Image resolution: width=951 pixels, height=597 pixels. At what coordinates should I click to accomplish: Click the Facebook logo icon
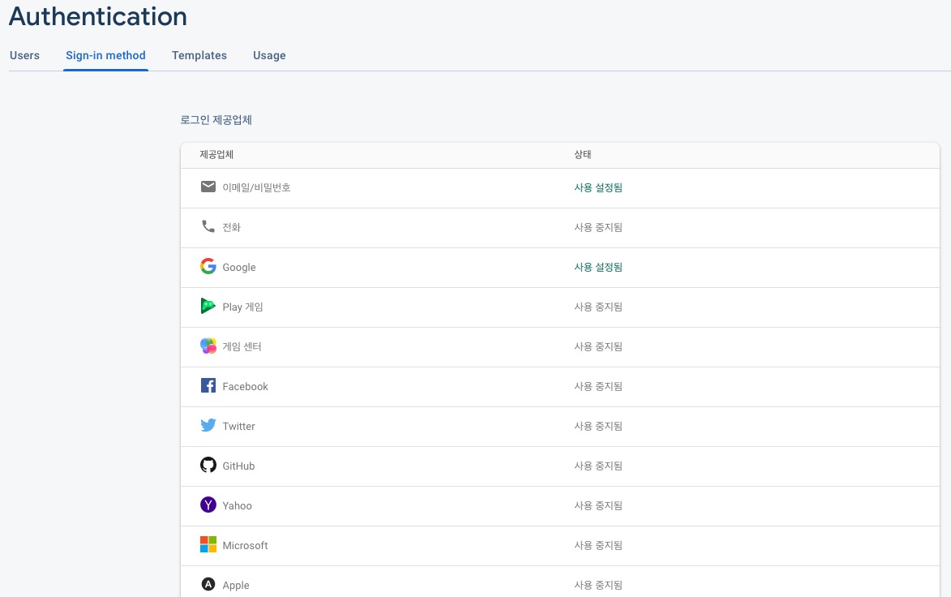[208, 386]
